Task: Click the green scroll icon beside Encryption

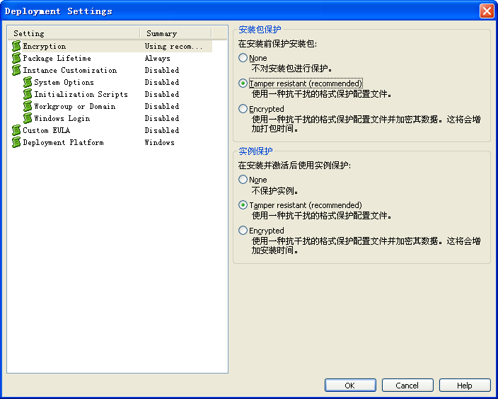Action: [16, 46]
